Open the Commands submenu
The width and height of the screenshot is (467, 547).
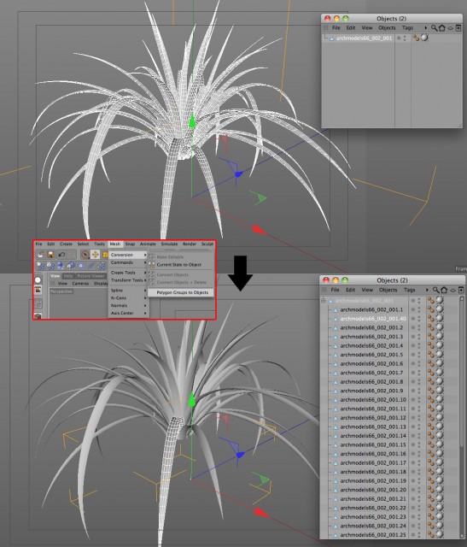tap(128, 262)
